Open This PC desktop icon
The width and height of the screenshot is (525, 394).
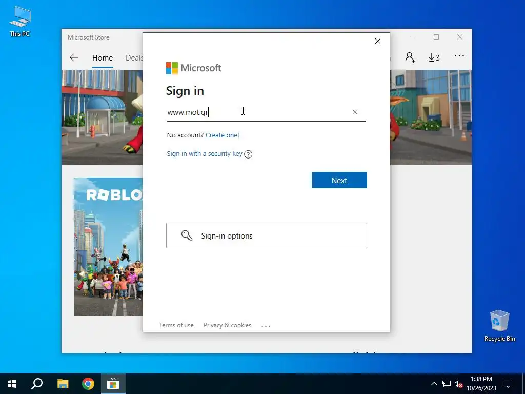20,21
